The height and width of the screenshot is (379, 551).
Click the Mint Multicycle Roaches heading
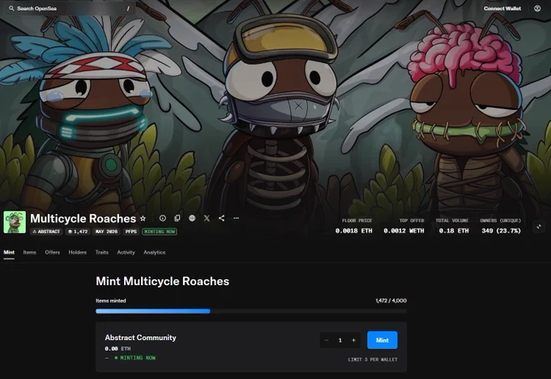(x=162, y=281)
